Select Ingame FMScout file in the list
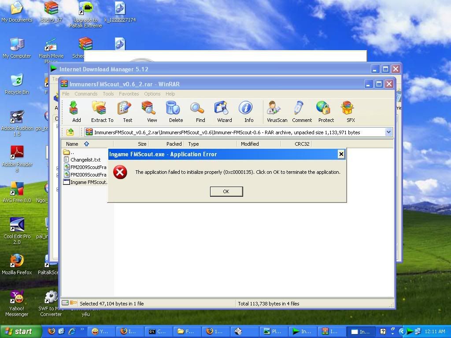Image resolution: width=451 pixels, height=338 pixels. tap(85, 182)
